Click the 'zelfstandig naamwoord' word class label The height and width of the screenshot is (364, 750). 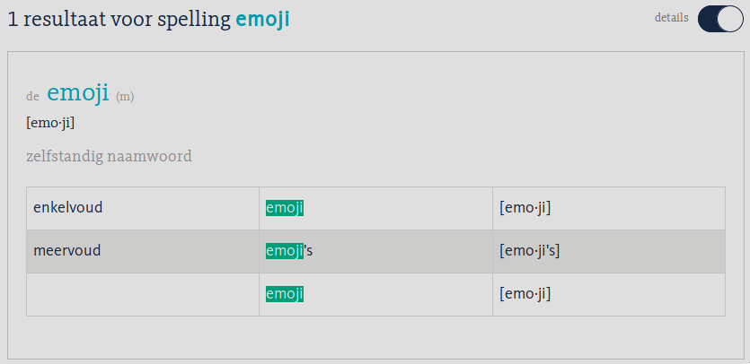[x=110, y=156]
